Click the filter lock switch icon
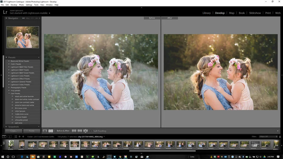 coord(280,137)
